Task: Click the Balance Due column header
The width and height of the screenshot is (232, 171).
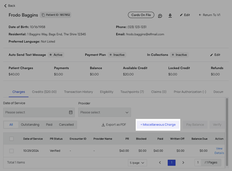Action: coord(199,139)
